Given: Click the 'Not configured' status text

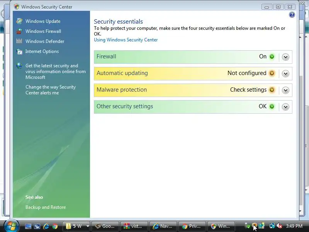Looking at the screenshot, I should [x=247, y=73].
